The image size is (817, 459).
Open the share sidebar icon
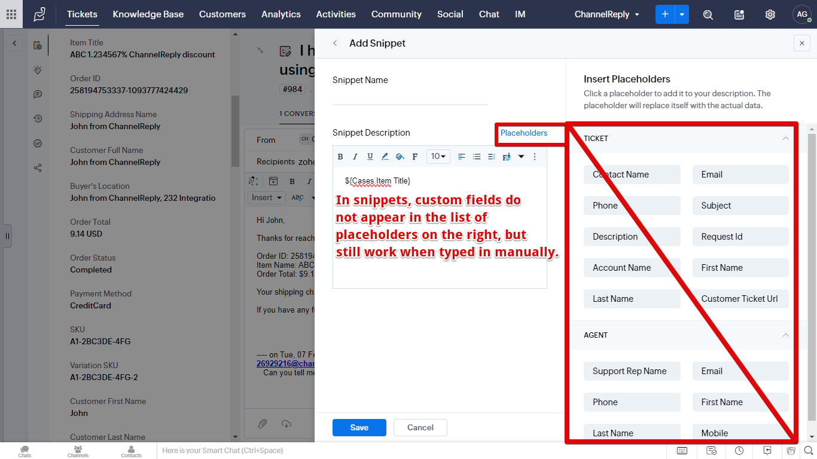tap(38, 168)
